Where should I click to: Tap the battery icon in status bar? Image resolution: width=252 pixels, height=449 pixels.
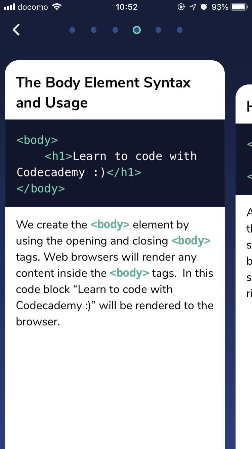tap(240, 7)
